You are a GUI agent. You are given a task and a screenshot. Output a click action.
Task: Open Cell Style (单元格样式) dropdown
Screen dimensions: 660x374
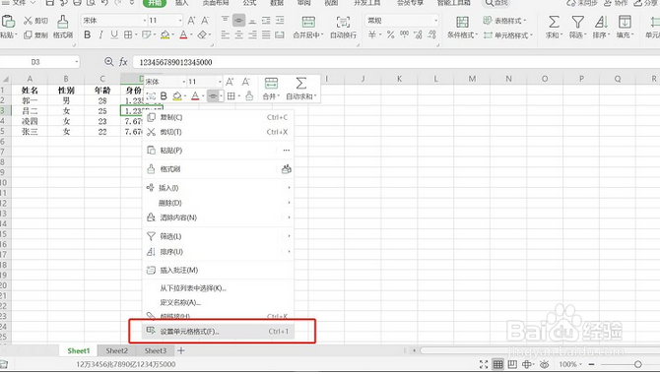click(507, 35)
